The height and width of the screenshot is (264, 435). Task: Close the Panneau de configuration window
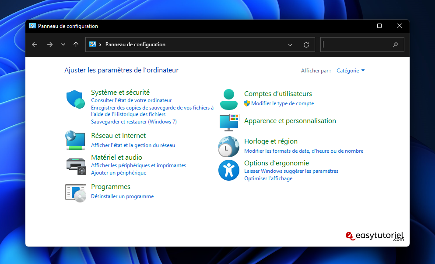tap(399, 26)
